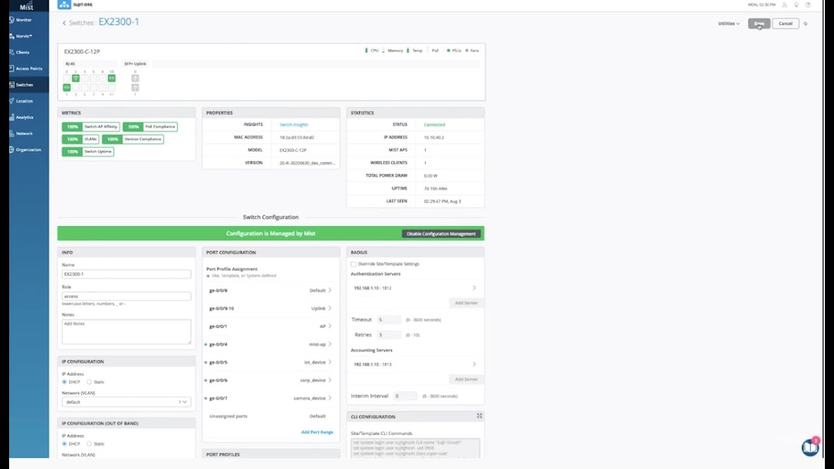This screenshot has width=834, height=469.
Task: Click the lightbulb what's new icon
Action: (796, 5)
